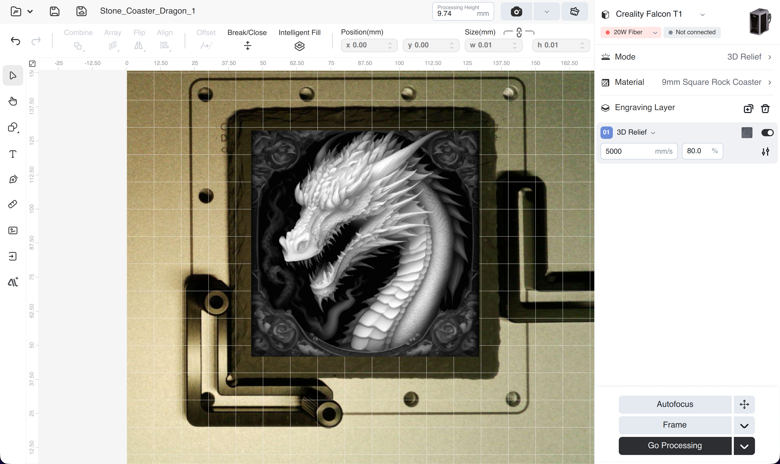
Task: Click the y position input field
Action: pyautogui.click(x=431, y=45)
